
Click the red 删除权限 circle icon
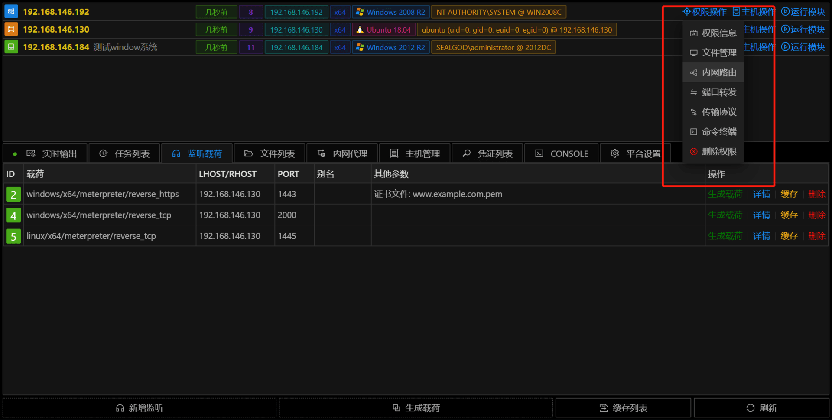tap(694, 152)
